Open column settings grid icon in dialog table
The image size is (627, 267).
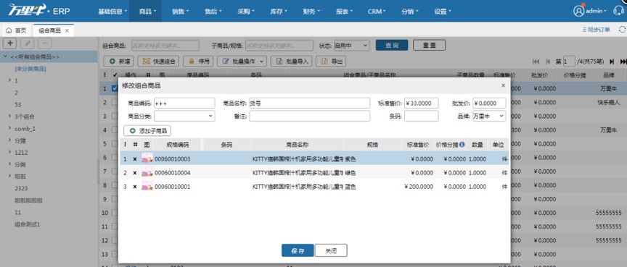pos(135,144)
